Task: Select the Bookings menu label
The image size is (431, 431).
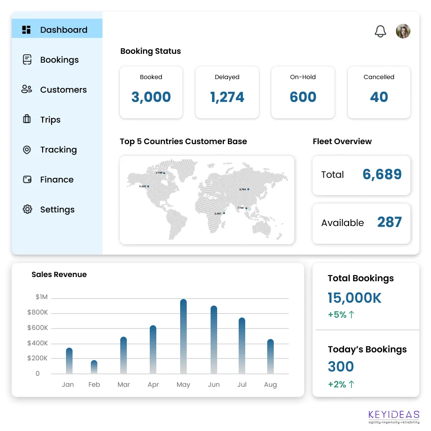Action: click(59, 60)
